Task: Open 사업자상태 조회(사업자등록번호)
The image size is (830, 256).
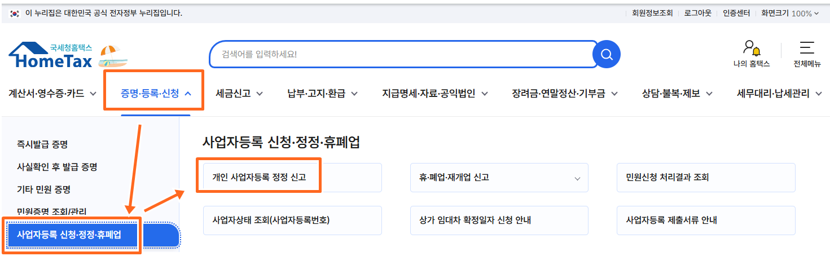Action: 292,220
